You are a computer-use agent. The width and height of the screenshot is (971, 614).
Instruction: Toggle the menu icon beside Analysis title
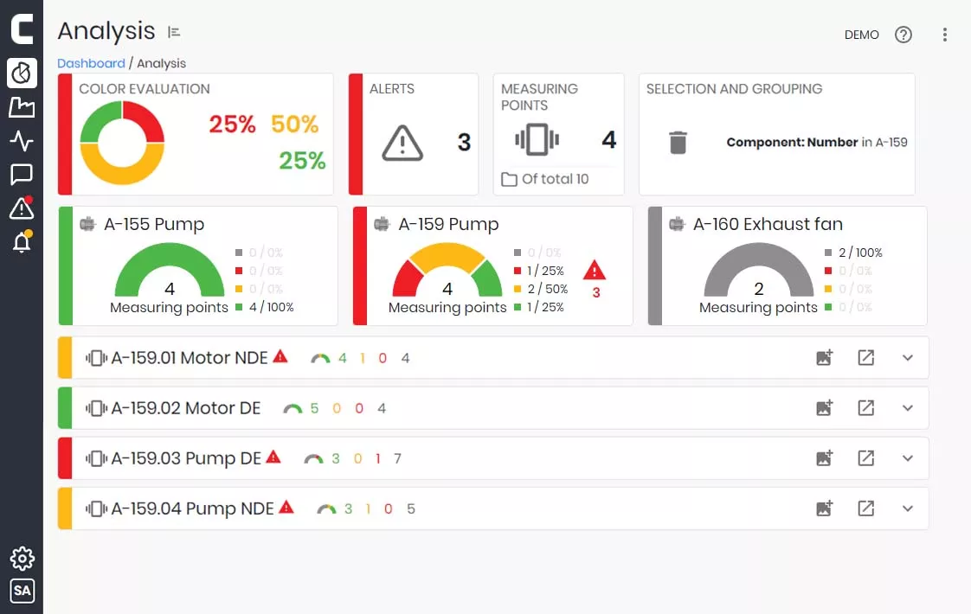pyautogui.click(x=175, y=32)
